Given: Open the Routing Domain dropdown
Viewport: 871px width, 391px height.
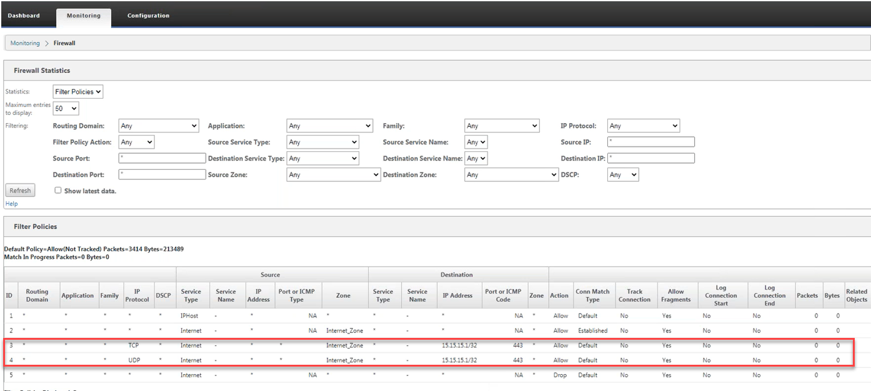Looking at the screenshot, I should (159, 126).
